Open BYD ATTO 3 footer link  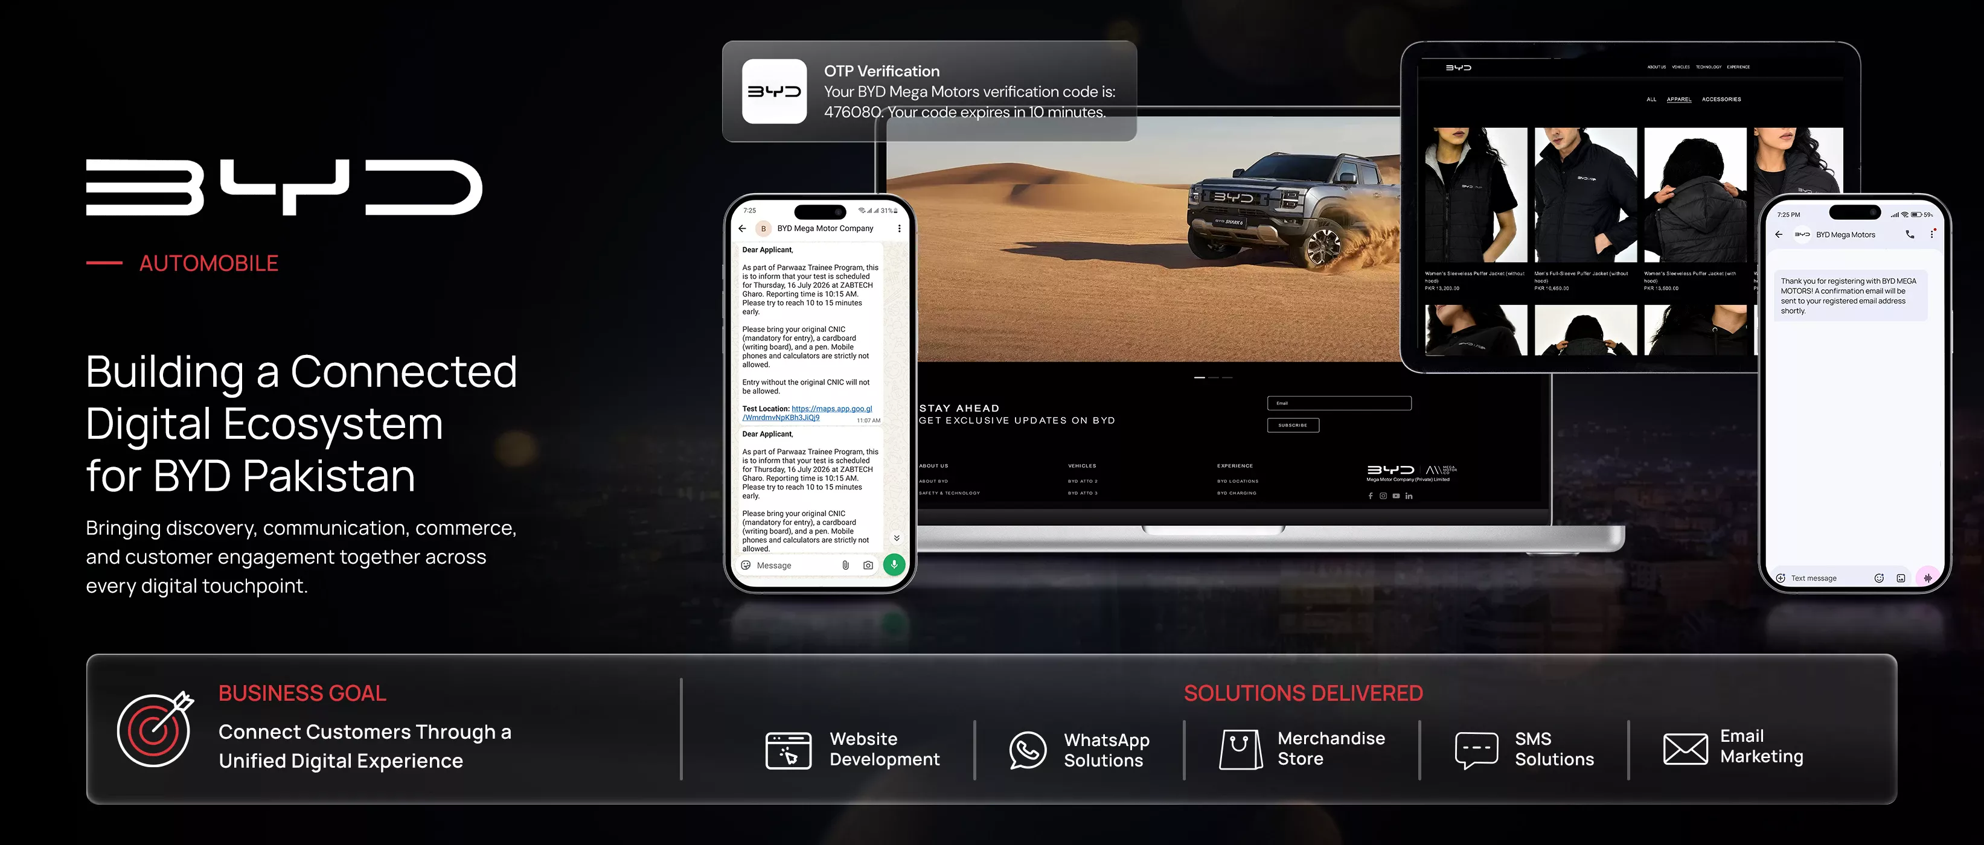pos(1082,493)
